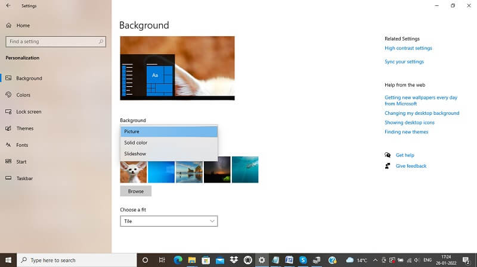
Task: Click the Get help link
Action: click(405, 155)
